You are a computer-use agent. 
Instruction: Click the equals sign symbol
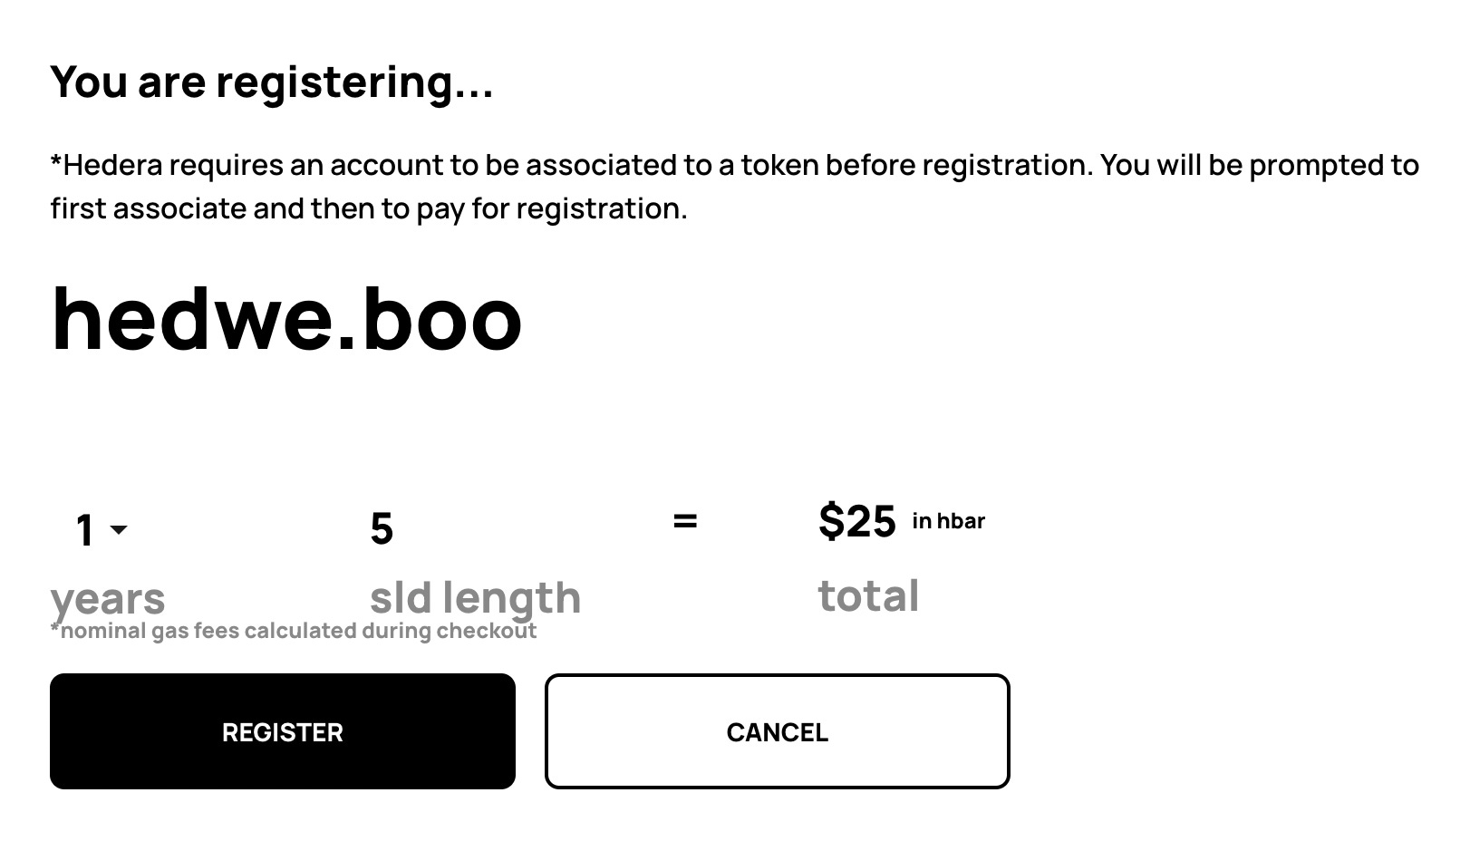coord(685,521)
